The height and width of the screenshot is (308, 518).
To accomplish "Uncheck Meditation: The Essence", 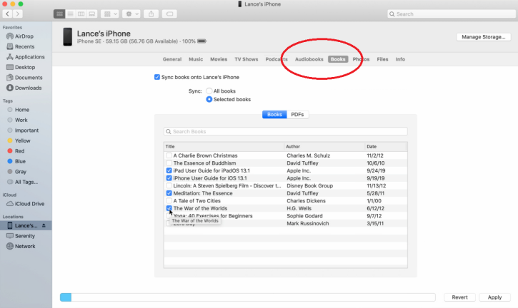I will tap(169, 193).
